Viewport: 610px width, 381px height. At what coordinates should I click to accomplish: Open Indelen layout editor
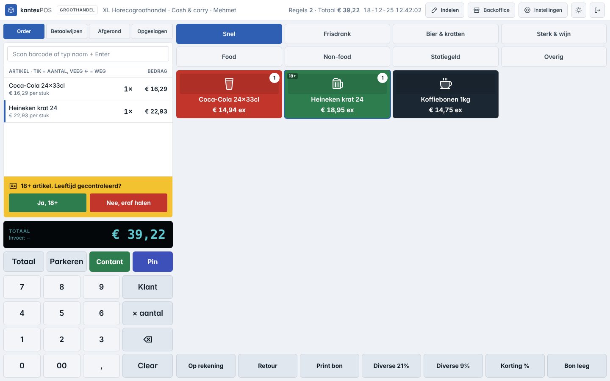(x=445, y=10)
